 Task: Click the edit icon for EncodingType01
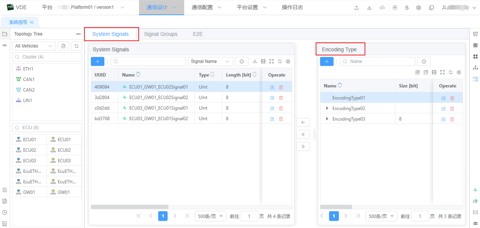443,98
